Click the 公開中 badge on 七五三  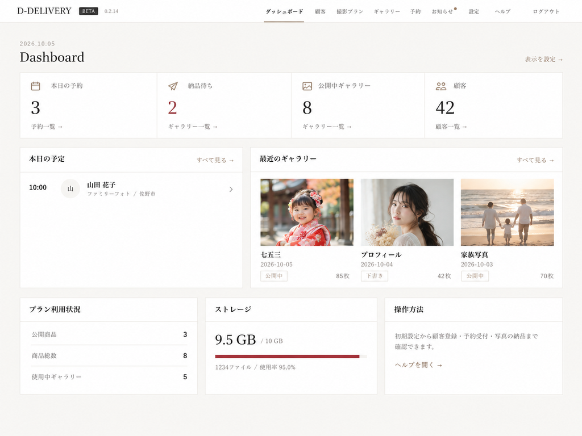click(274, 276)
